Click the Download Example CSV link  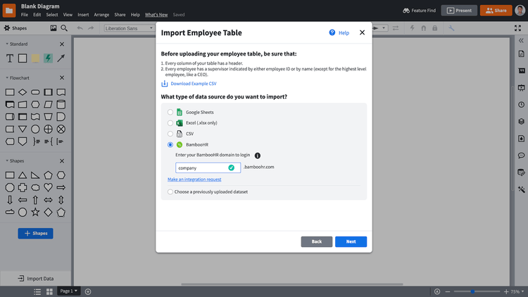point(194,84)
